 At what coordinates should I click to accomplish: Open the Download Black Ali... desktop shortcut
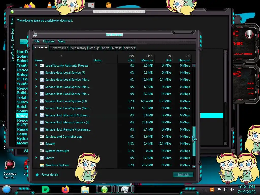click(x=10, y=169)
